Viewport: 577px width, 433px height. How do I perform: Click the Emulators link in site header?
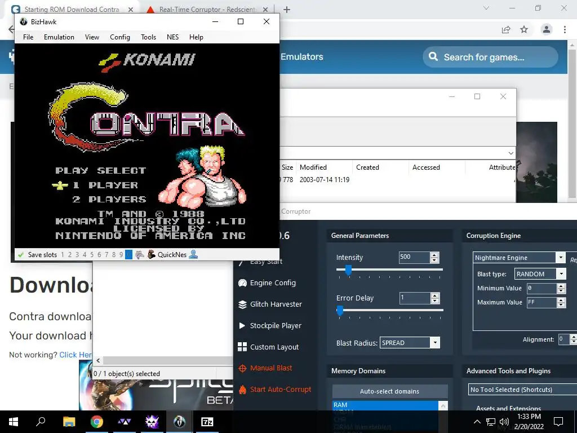coord(302,57)
